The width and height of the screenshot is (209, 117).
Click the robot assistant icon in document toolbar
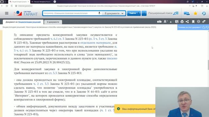[159, 22]
